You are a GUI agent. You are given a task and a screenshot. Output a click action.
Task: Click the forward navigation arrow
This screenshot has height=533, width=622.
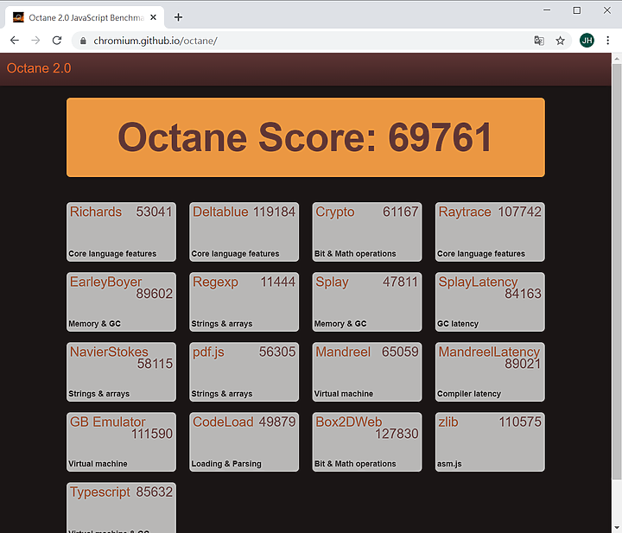coord(35,41)
